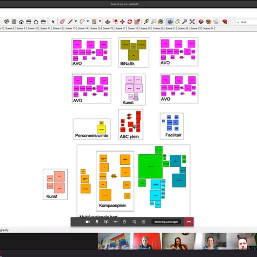Click the ABC plein label
Image resolution: width=257 pixels, height=257 pixels.
[129, 137]
